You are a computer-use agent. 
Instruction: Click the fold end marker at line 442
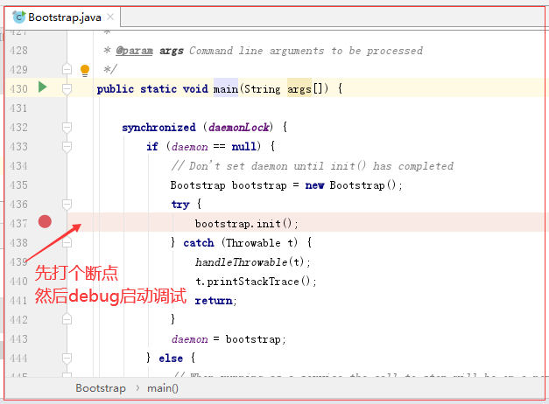point(67,319)
